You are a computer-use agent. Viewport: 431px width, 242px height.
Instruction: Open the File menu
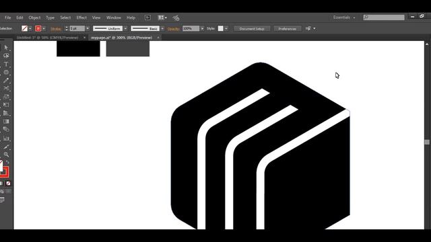click(x=7, y=17)
